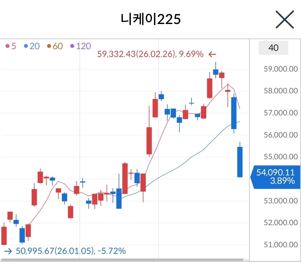Toggle the 20-day moving average legend
Image resolution: width=301 pixels, height=262 pixels.
[32, 46]
